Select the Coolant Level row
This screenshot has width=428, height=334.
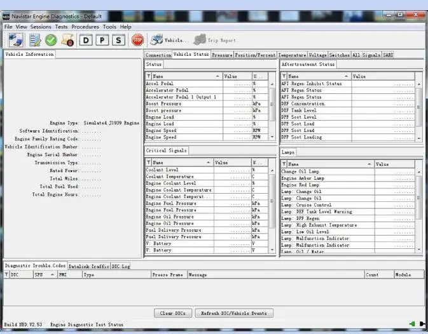click(207, 170)
